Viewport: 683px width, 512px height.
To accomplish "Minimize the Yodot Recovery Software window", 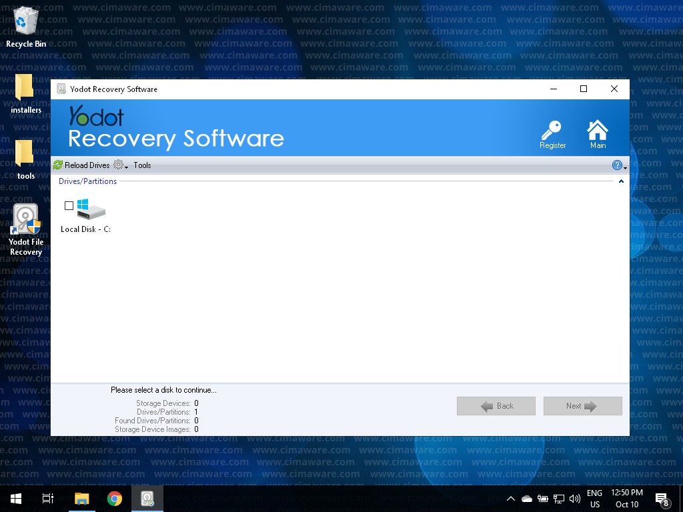I will click(554, 89).
